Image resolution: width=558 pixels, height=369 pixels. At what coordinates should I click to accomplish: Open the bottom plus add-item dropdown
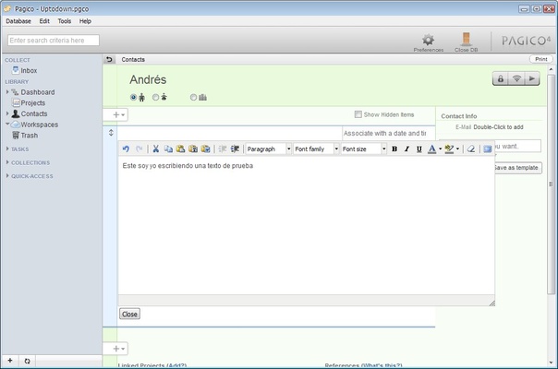click(118, 349)
